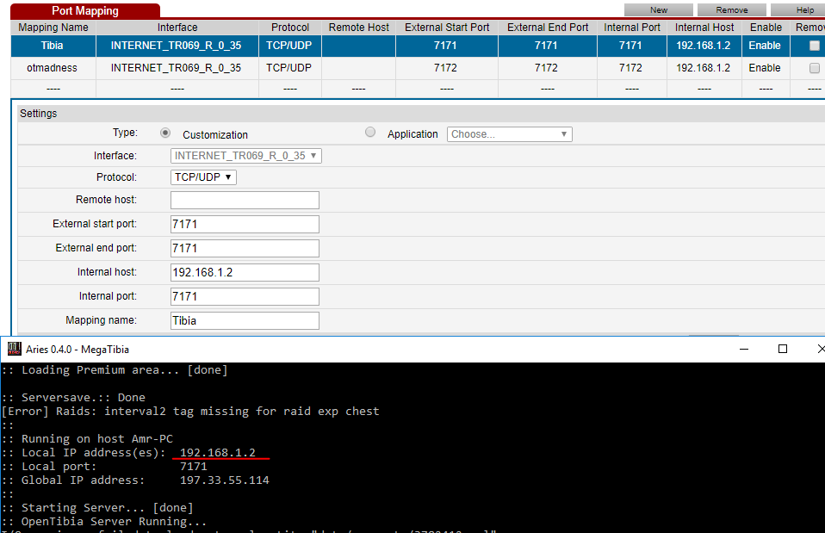The image size is (825, 533).
Task: Click the Raids error line in console
Action: [190, 412]
